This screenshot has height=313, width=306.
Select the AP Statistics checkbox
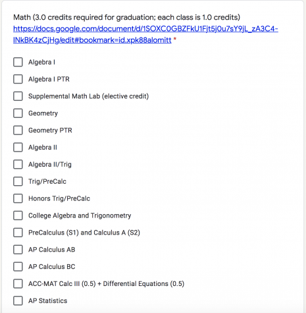[18, 300]
